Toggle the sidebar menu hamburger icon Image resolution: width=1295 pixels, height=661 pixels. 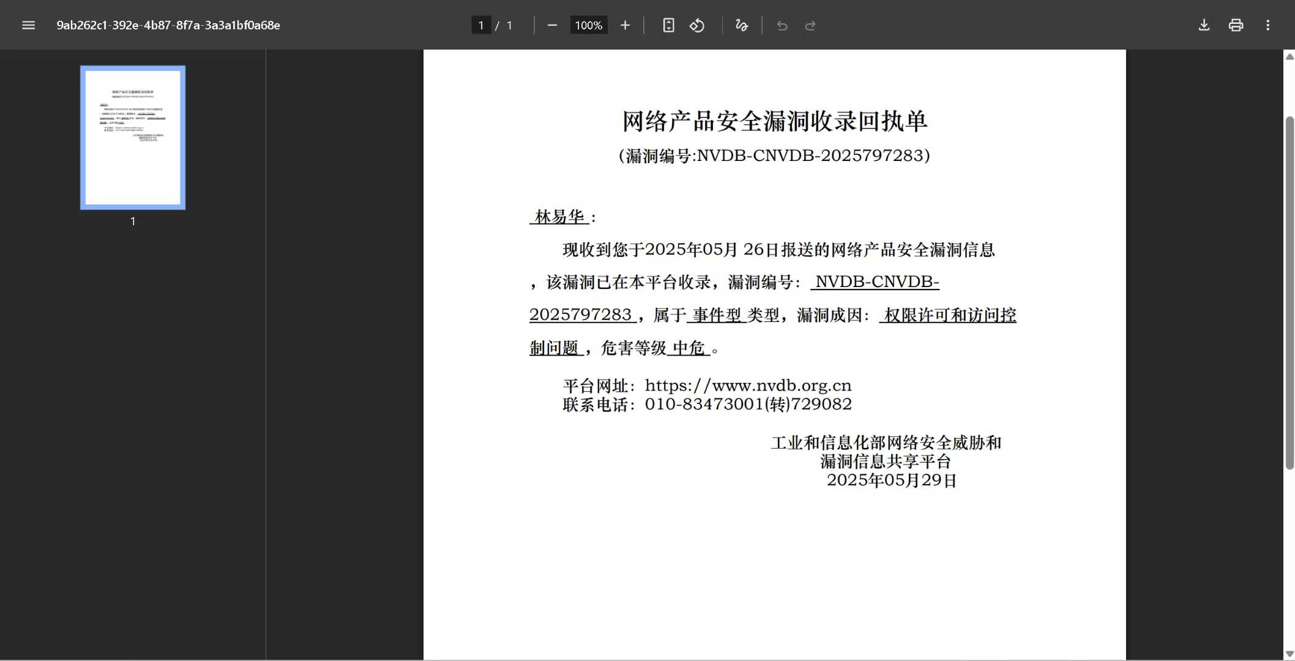coord(28,25)
